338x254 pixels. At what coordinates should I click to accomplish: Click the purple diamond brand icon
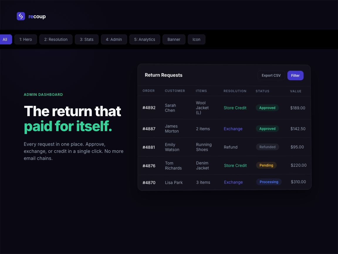pos(21,16)
